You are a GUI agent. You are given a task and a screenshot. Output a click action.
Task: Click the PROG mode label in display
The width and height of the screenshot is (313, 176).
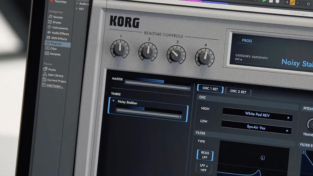(247, 41)
